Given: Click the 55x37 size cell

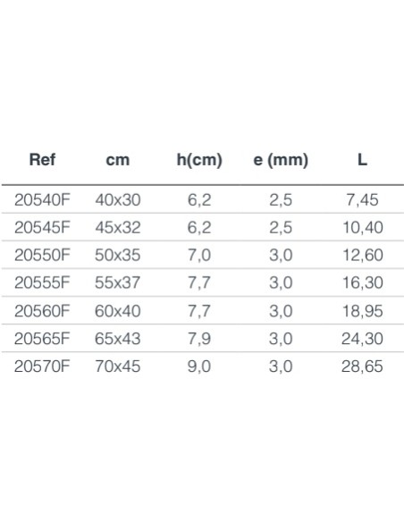Looking at the screenshot, I should (117, 282).
